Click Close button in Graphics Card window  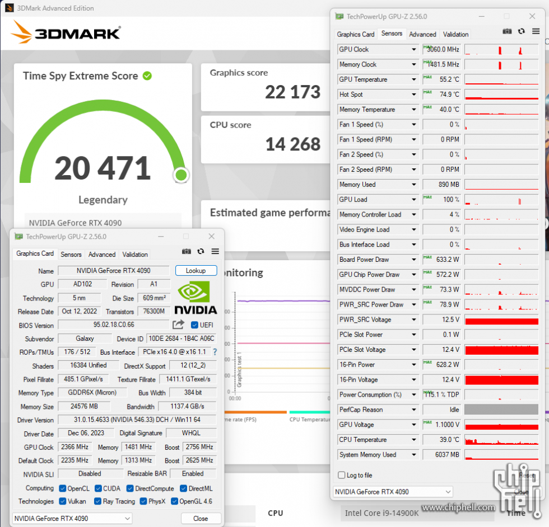pos(201,518)
